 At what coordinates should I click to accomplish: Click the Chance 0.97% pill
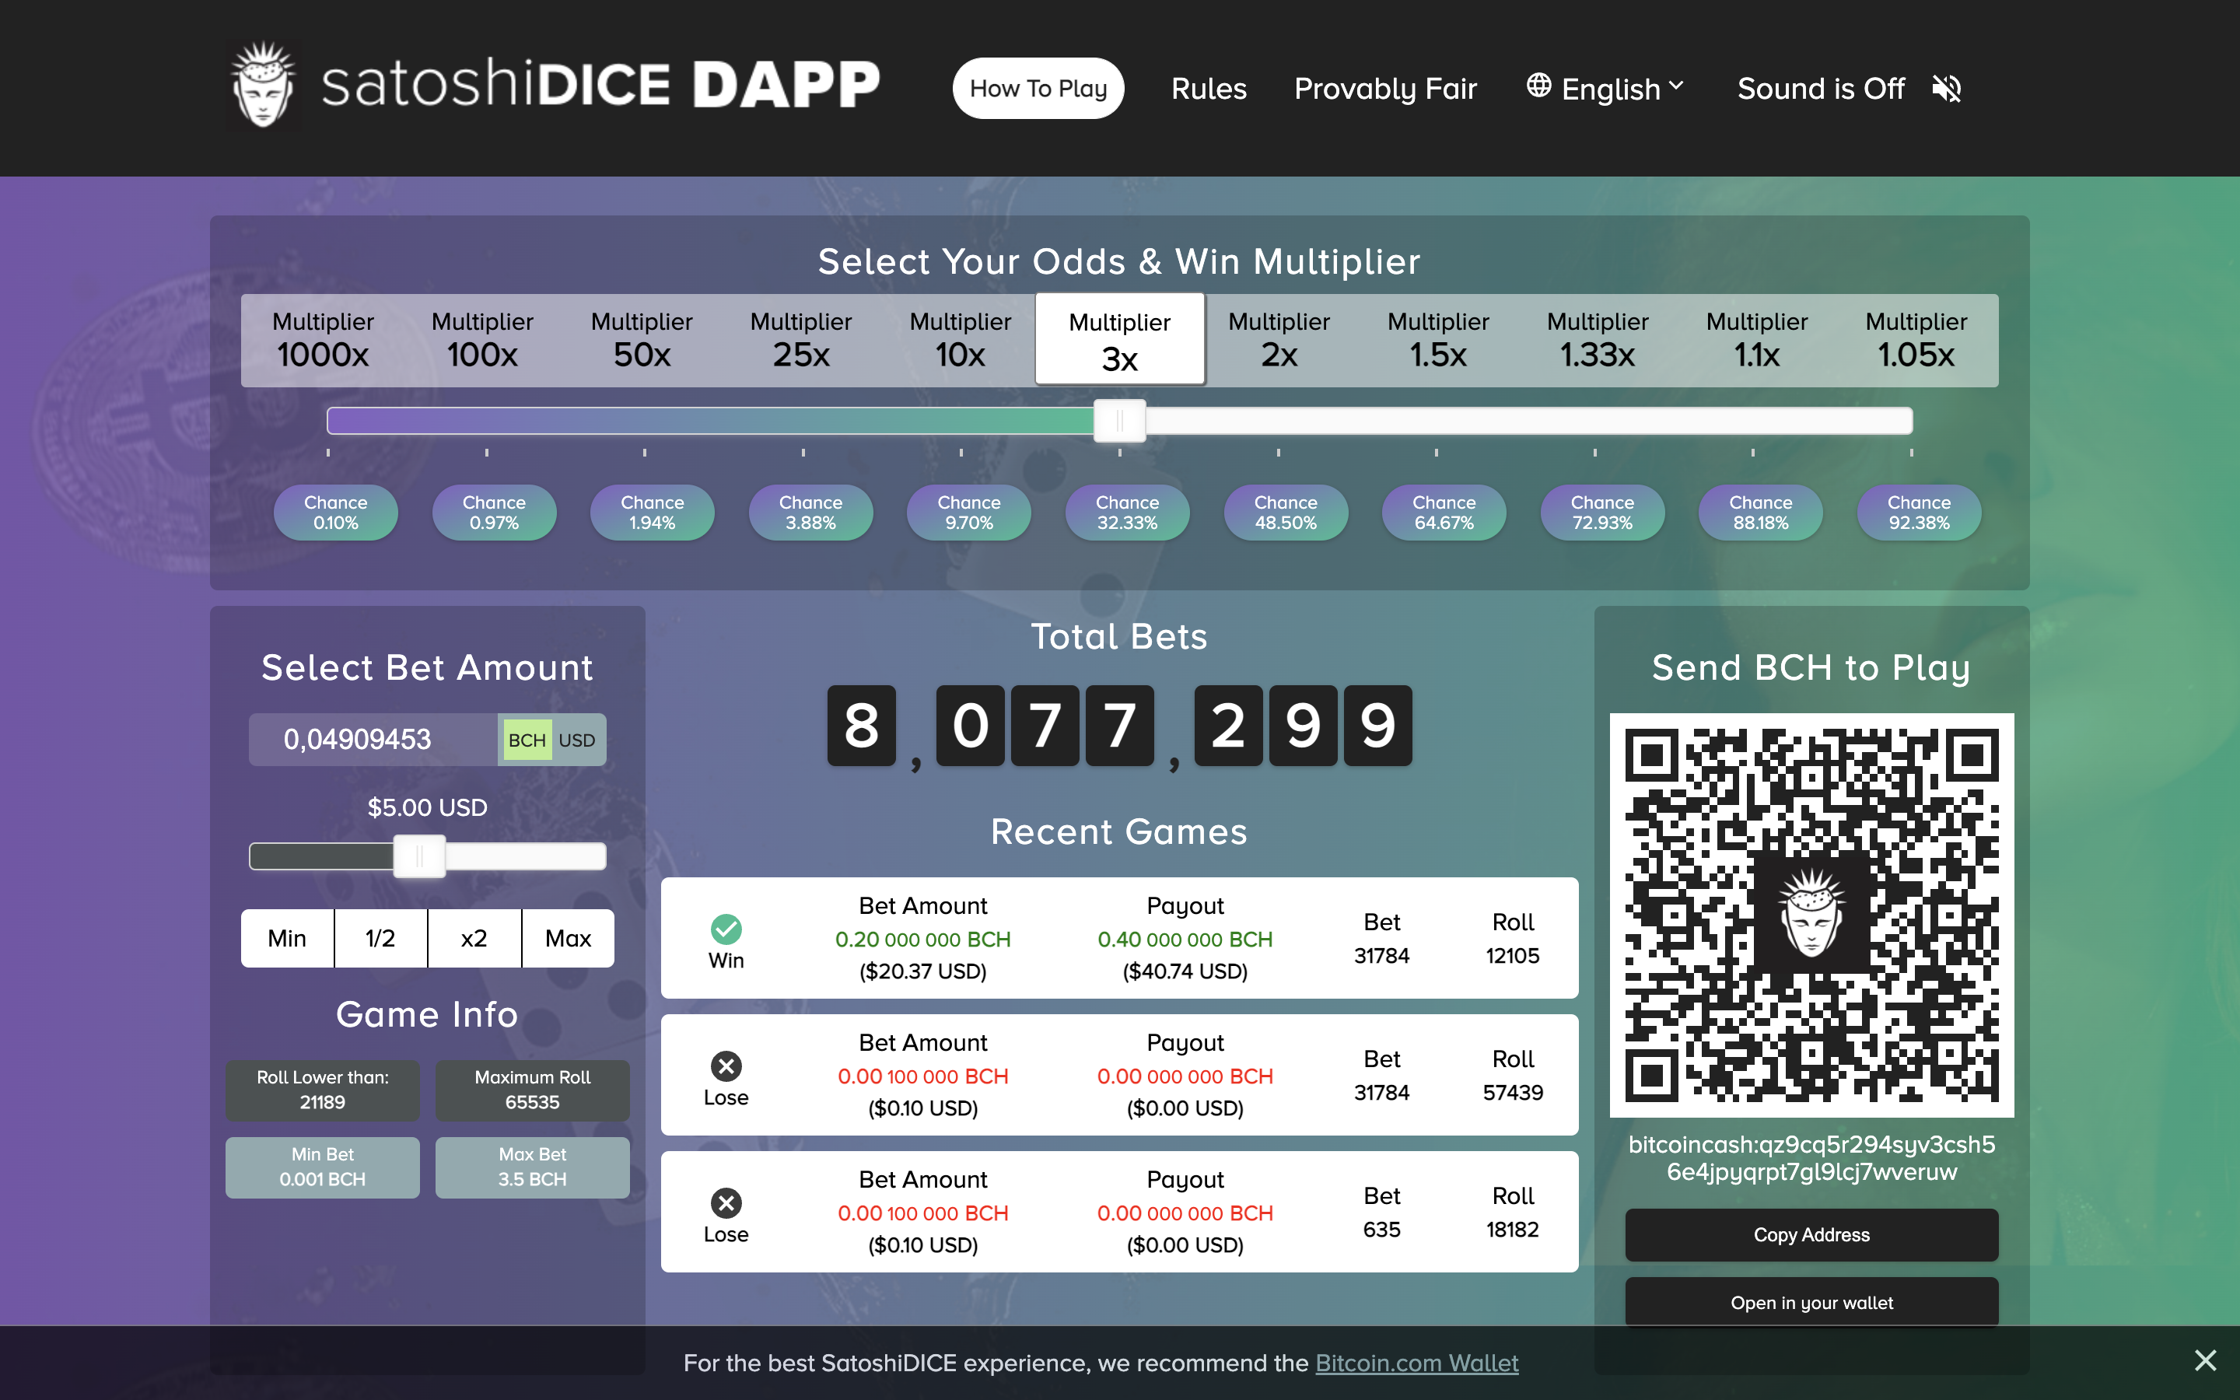[493, 512]
